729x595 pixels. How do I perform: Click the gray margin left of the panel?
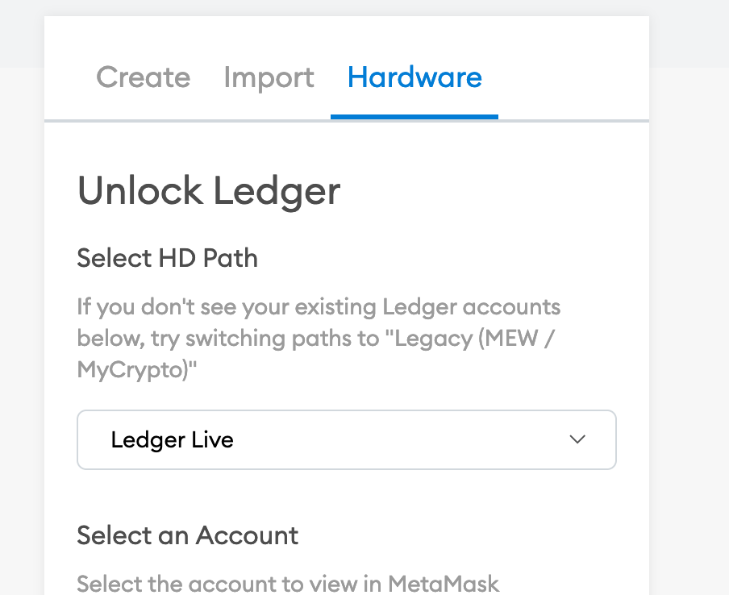click(22, 322)
